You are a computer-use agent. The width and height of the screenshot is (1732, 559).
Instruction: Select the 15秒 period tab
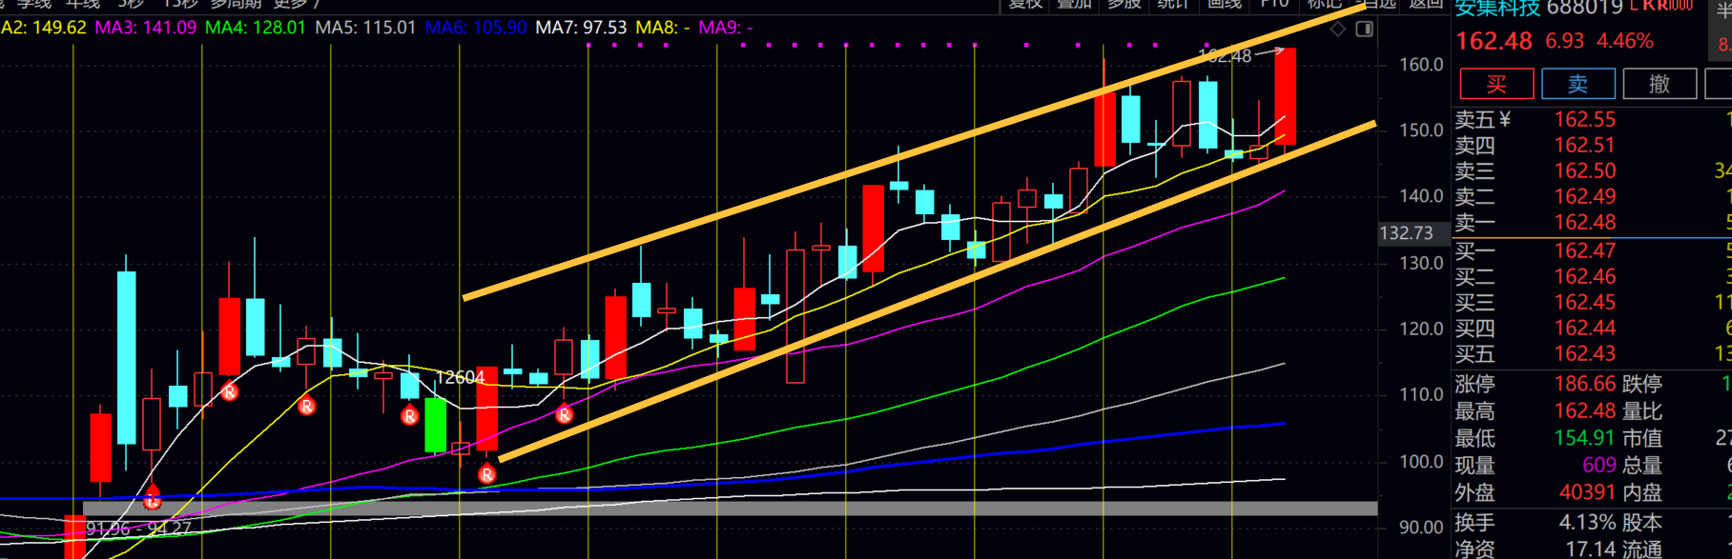coord(179,4)
